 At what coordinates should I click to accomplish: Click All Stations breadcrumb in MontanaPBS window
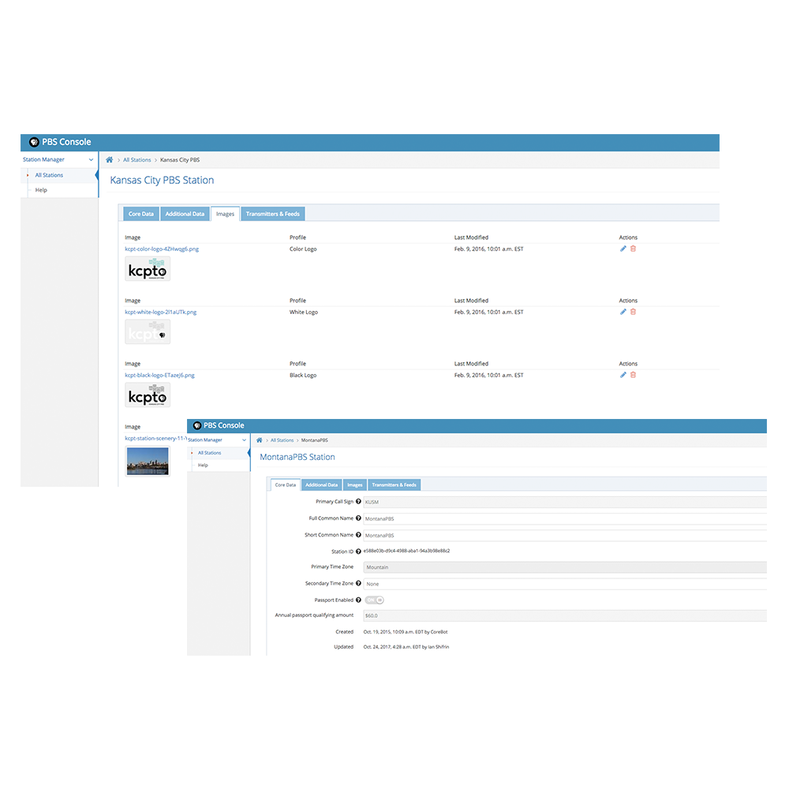point(282,440)
